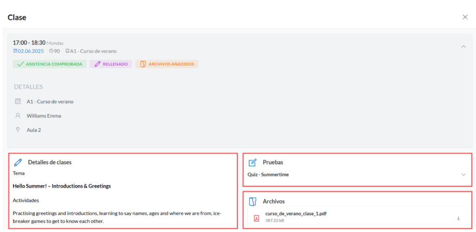
Task: Close the Clase dialog
Action: coord(465,17)
